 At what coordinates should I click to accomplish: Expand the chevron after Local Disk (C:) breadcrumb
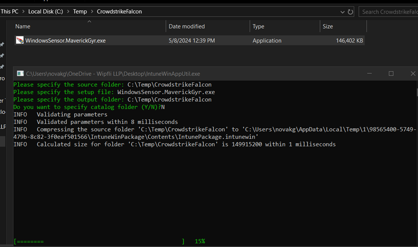pyautogui.click(x=68, y=12)
